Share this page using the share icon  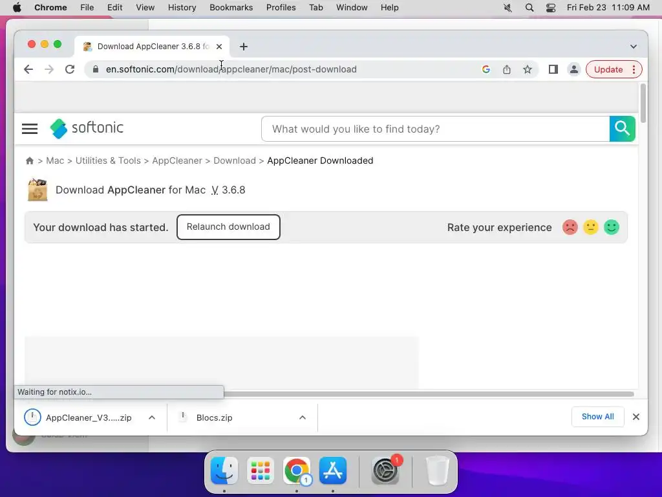pos(507,69)
